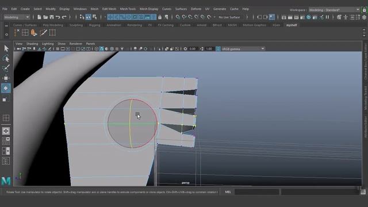Switch to the myshelf shelf tab
The width and height of the screenshot is (368, 207).
292,25
